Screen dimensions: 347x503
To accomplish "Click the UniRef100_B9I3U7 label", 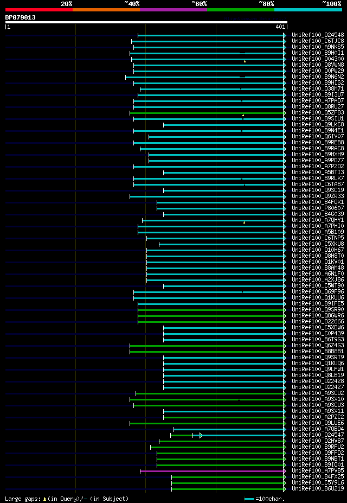I will (x=318, y=95).
